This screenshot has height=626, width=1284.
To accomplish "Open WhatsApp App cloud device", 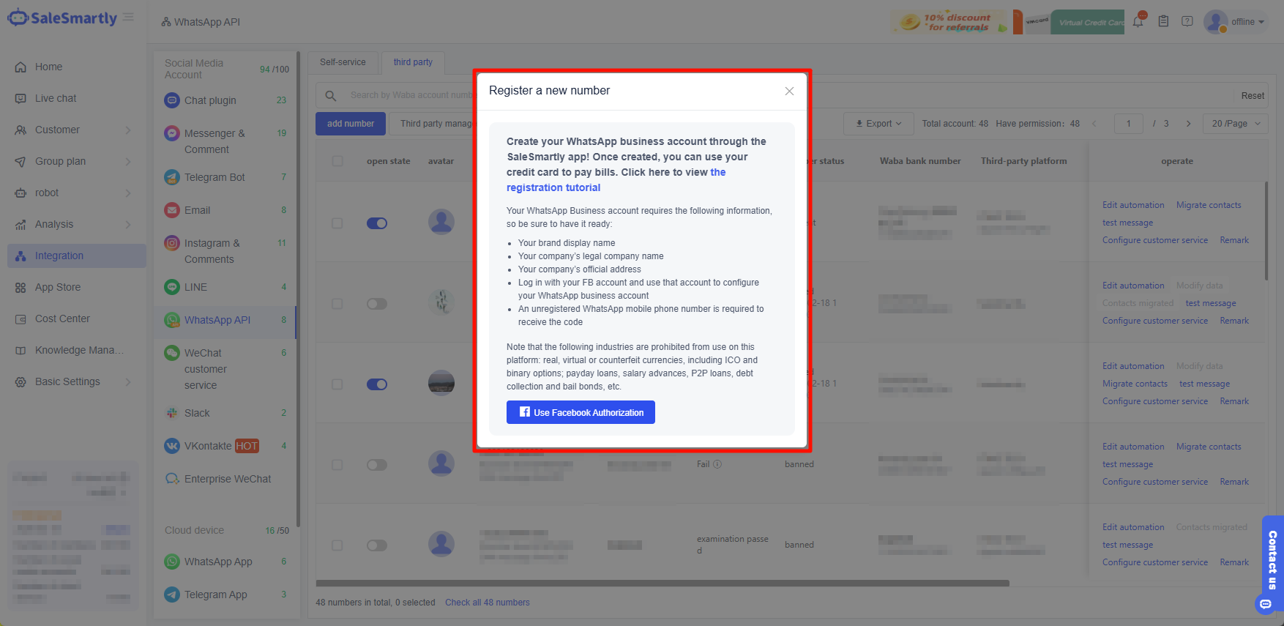I will click(225, 562).
